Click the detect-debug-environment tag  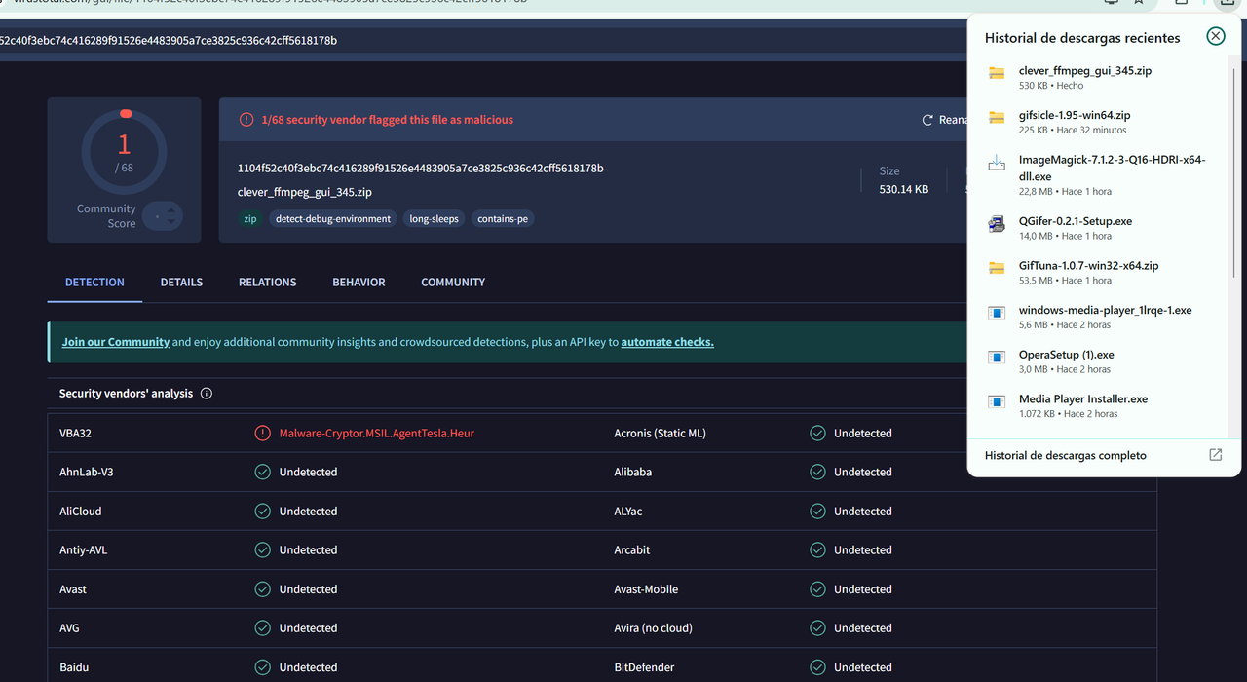coord(333,219)
